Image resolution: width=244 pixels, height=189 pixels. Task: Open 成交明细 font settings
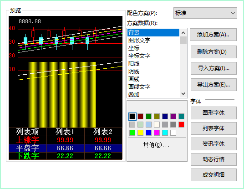click(213, 175)
